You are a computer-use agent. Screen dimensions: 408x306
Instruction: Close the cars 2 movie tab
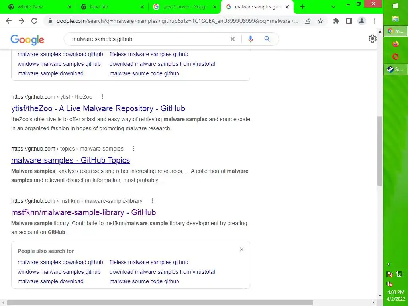click(215, 7)
